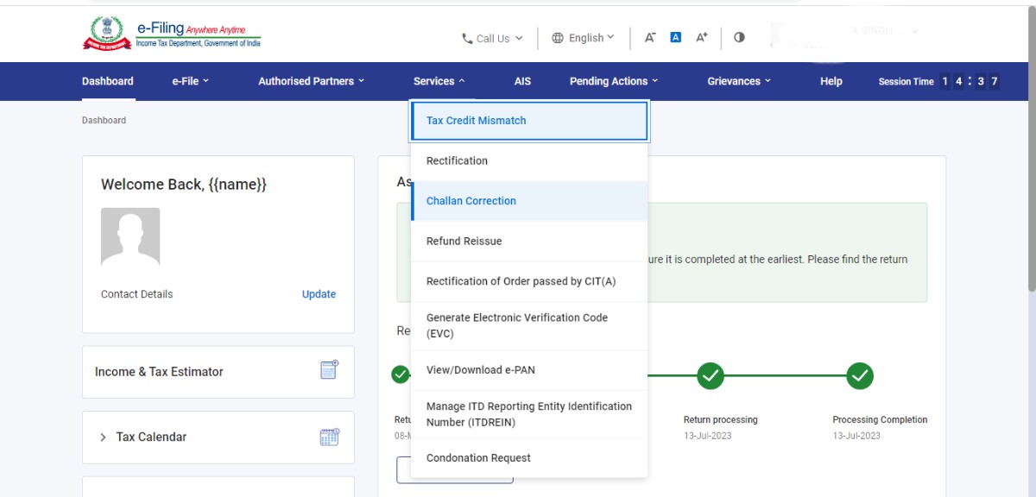1036x497 pixels.
Task: Click the Return processing green checkmark
Action: [x=710, y=375]
